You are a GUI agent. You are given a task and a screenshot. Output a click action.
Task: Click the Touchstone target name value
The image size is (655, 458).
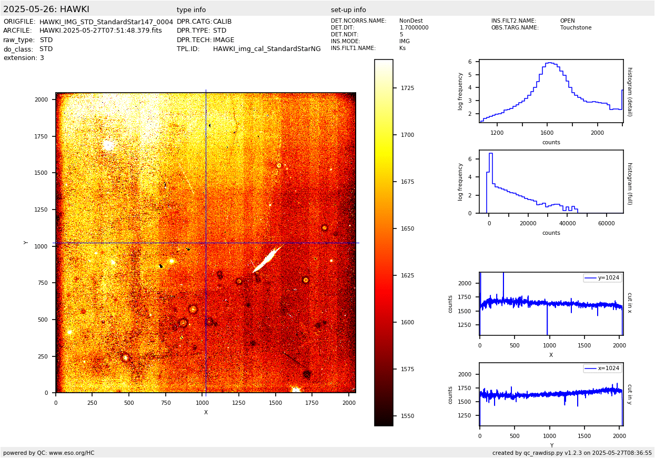coord(576,28)
